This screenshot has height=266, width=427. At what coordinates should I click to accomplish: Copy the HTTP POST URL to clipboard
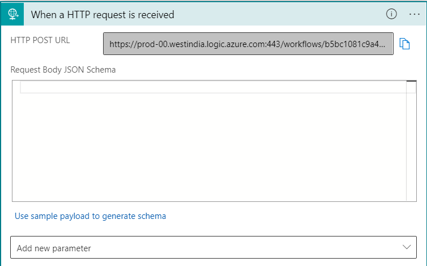pyautogui.click(x=404, y=44)
